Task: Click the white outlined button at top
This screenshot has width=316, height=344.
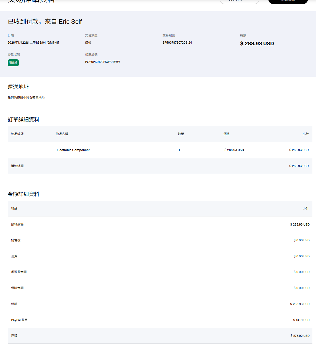Action: pyautogui.click(x=239, y=1)
